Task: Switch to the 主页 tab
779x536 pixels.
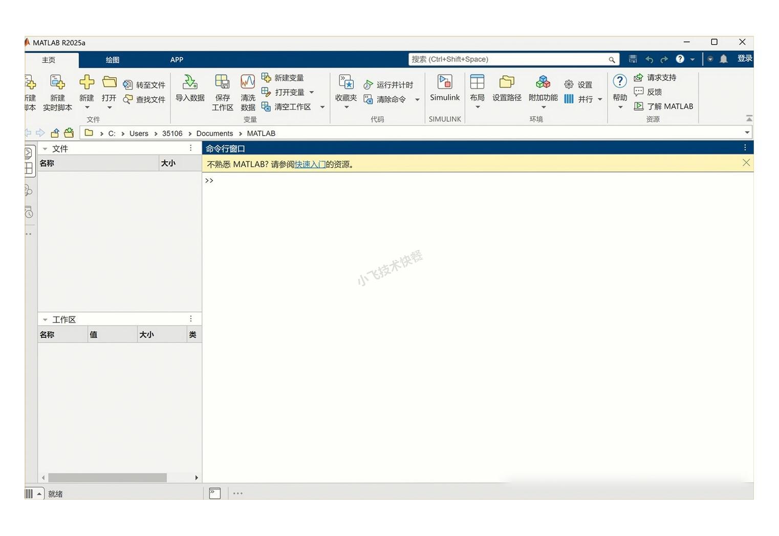Action: pyautogui.click(x=49, y=60)
